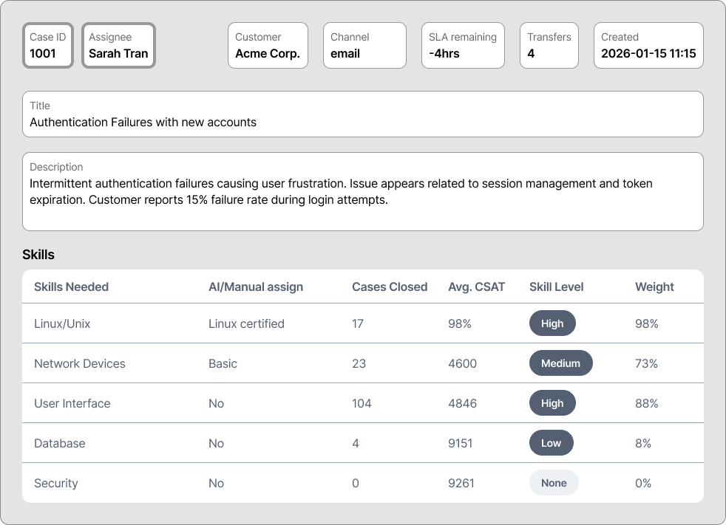Click the No cell in Security row
Viewport: 726px width, 525px height.
pyautogui.click(x=216, y=482)
